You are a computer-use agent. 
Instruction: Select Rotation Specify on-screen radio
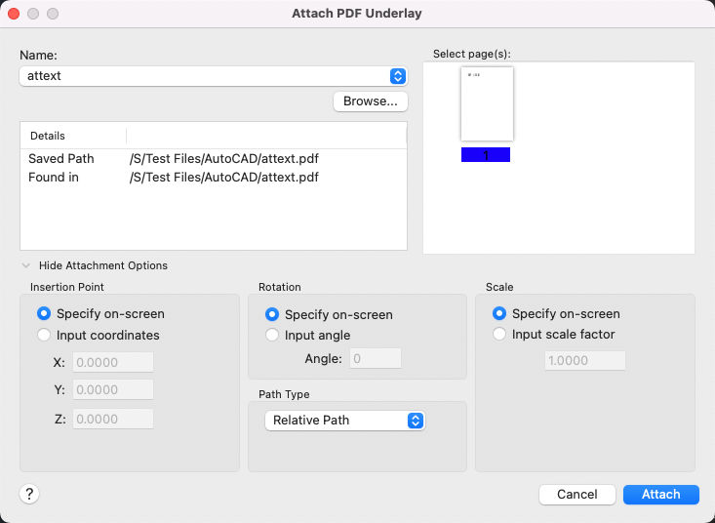(272, 314)
